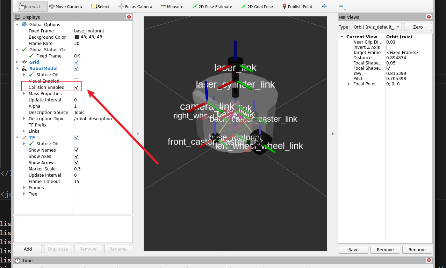The height and width of the screenshot is (268, 446).
Task: Choose the 2D Pose Estimate tool
Action: (212, 6)
